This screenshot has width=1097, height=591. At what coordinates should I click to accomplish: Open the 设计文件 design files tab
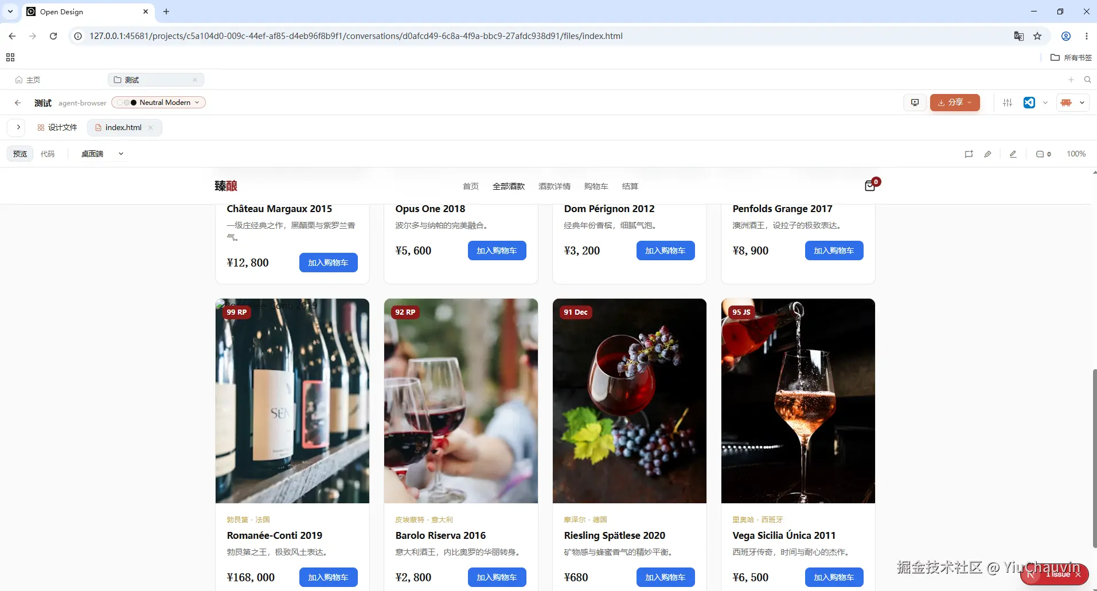point(57,127)
